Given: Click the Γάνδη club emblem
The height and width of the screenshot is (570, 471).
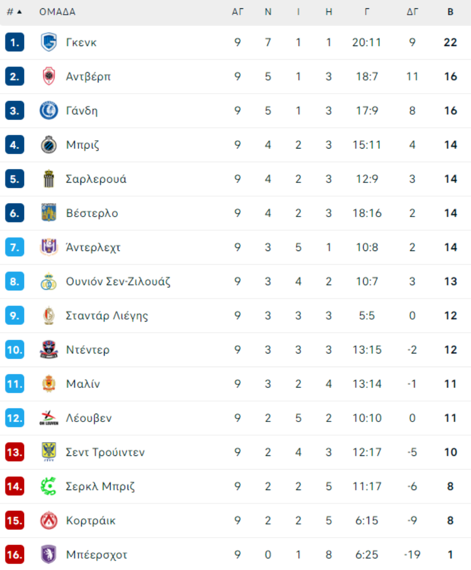Looking at the screenshot, I should point(49,110).
